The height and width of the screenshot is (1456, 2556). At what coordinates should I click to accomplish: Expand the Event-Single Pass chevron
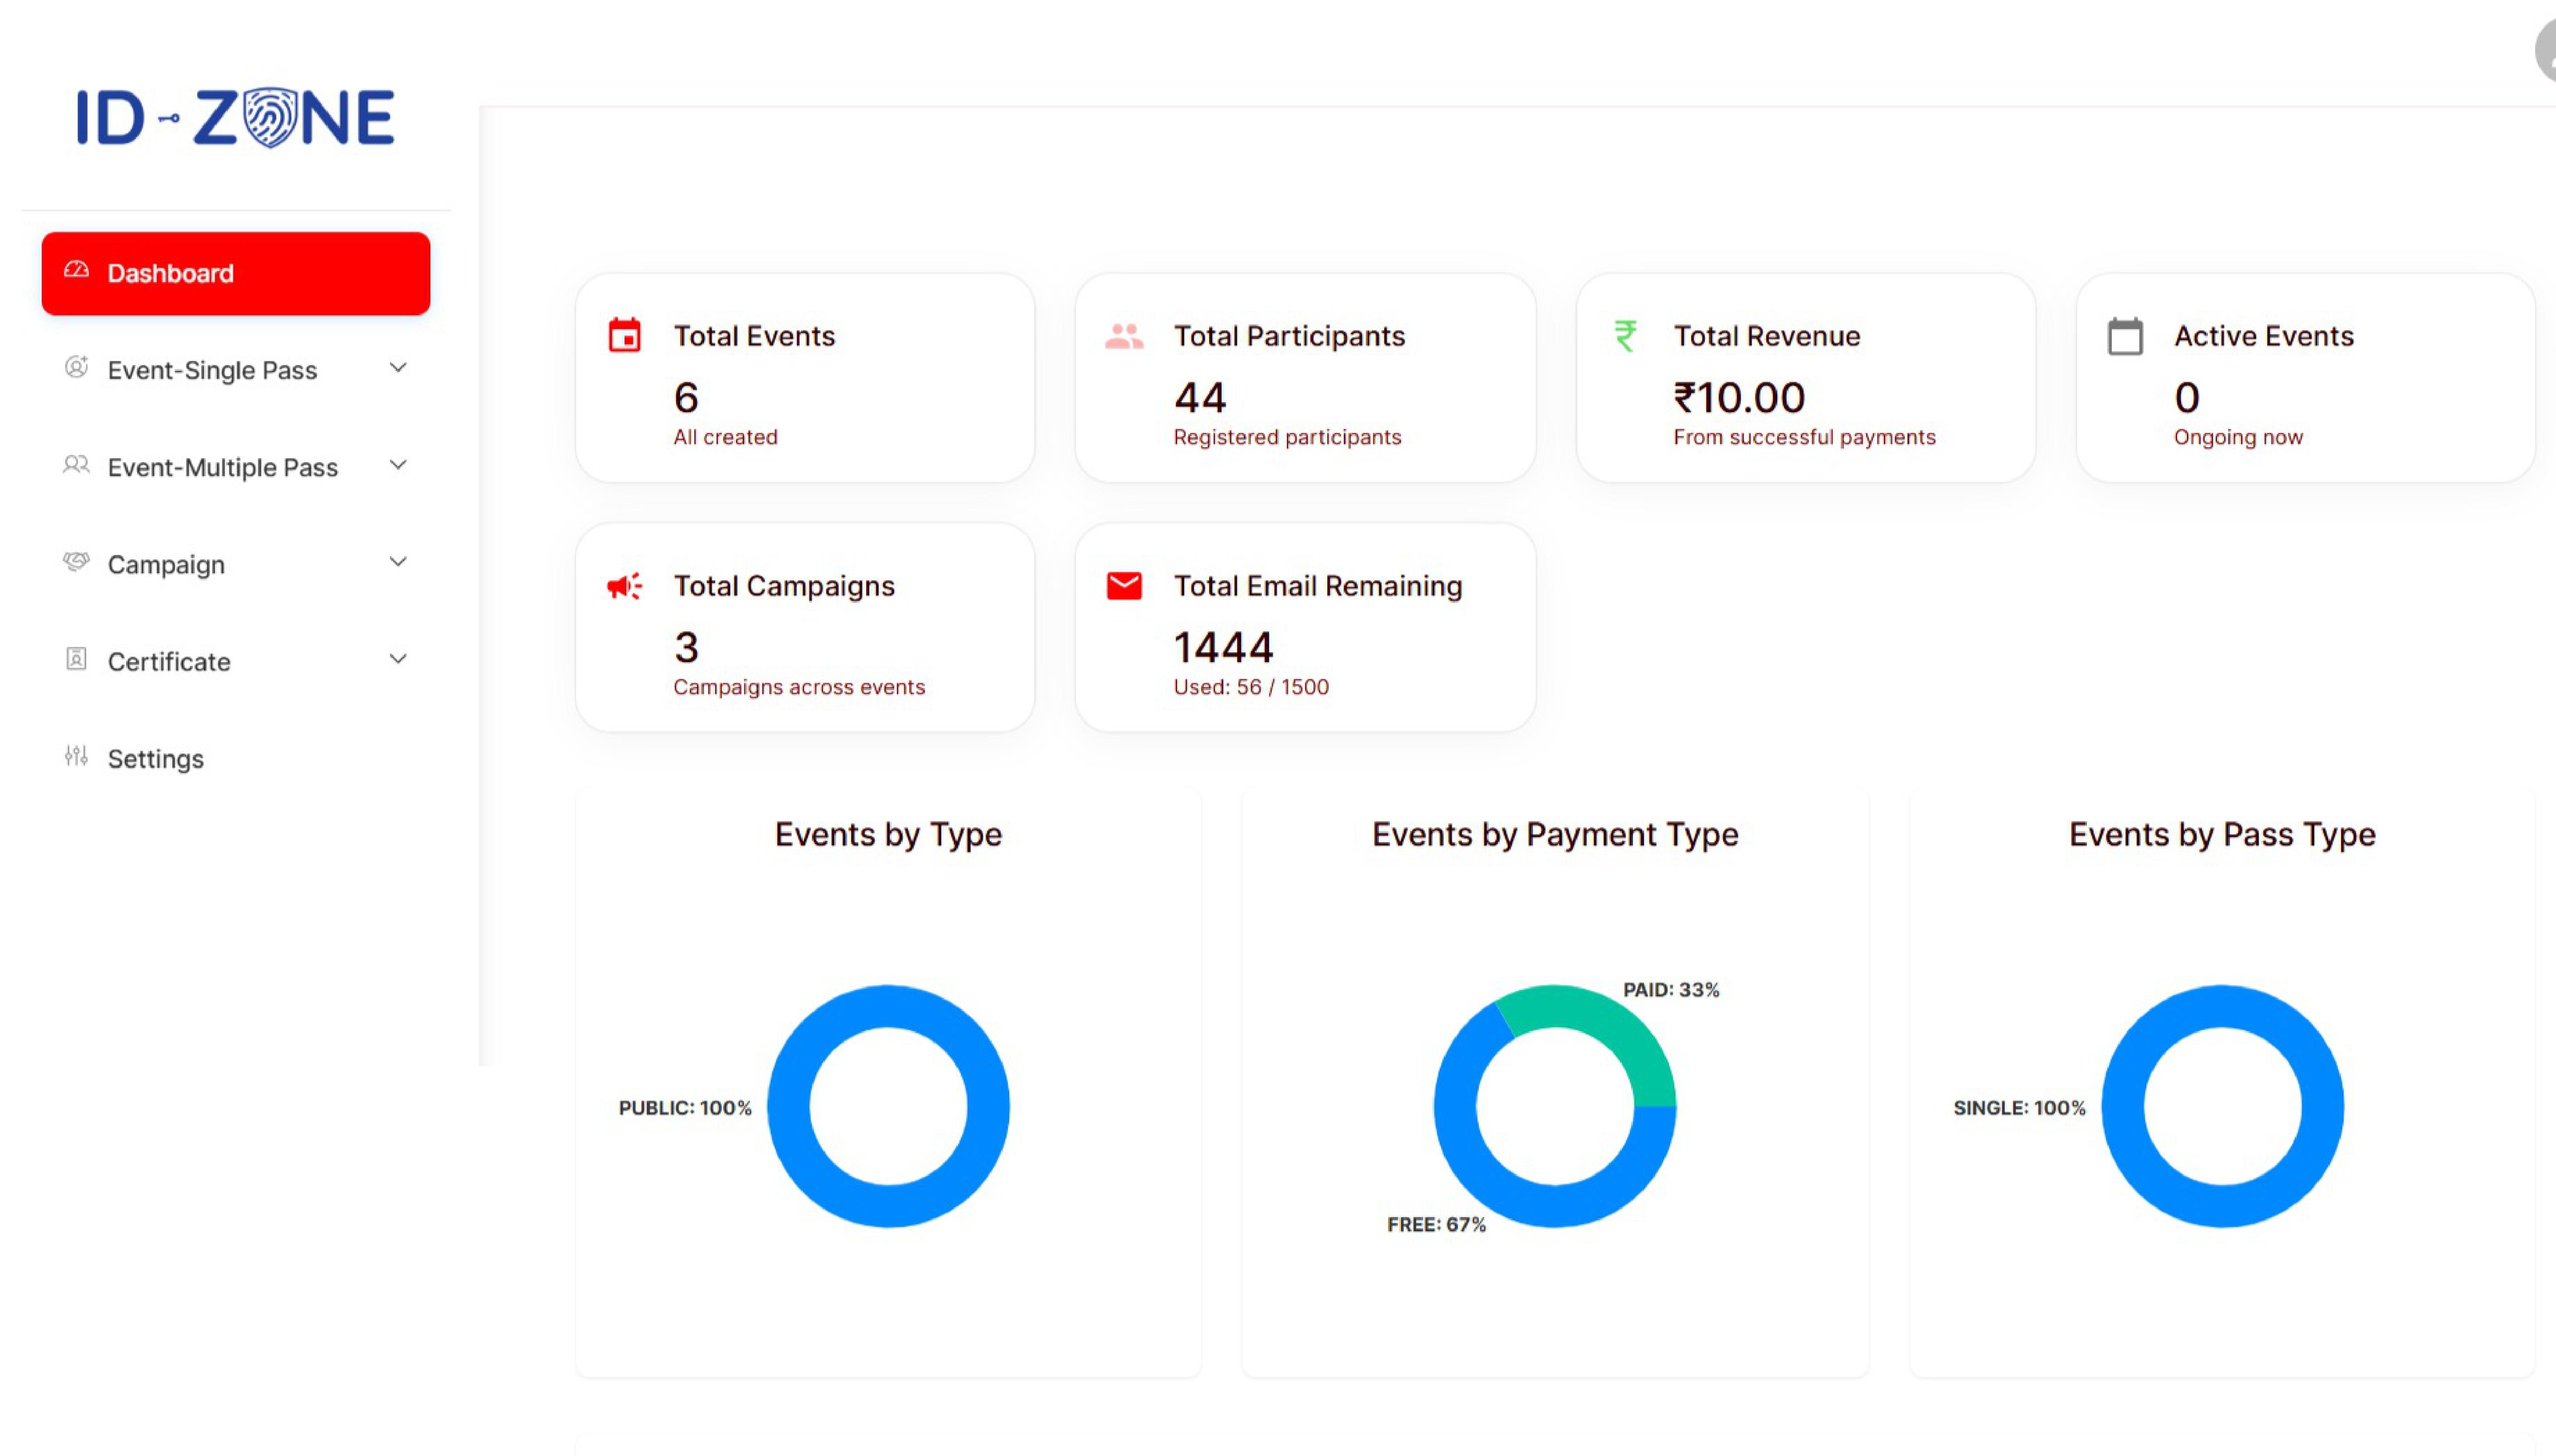pos(397,368)
